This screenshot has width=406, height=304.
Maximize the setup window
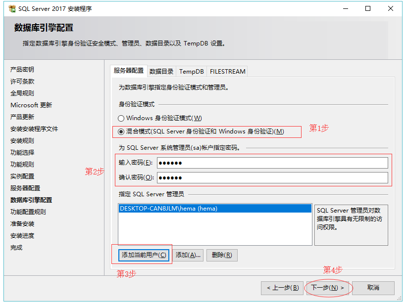click(x=368, y=8)
